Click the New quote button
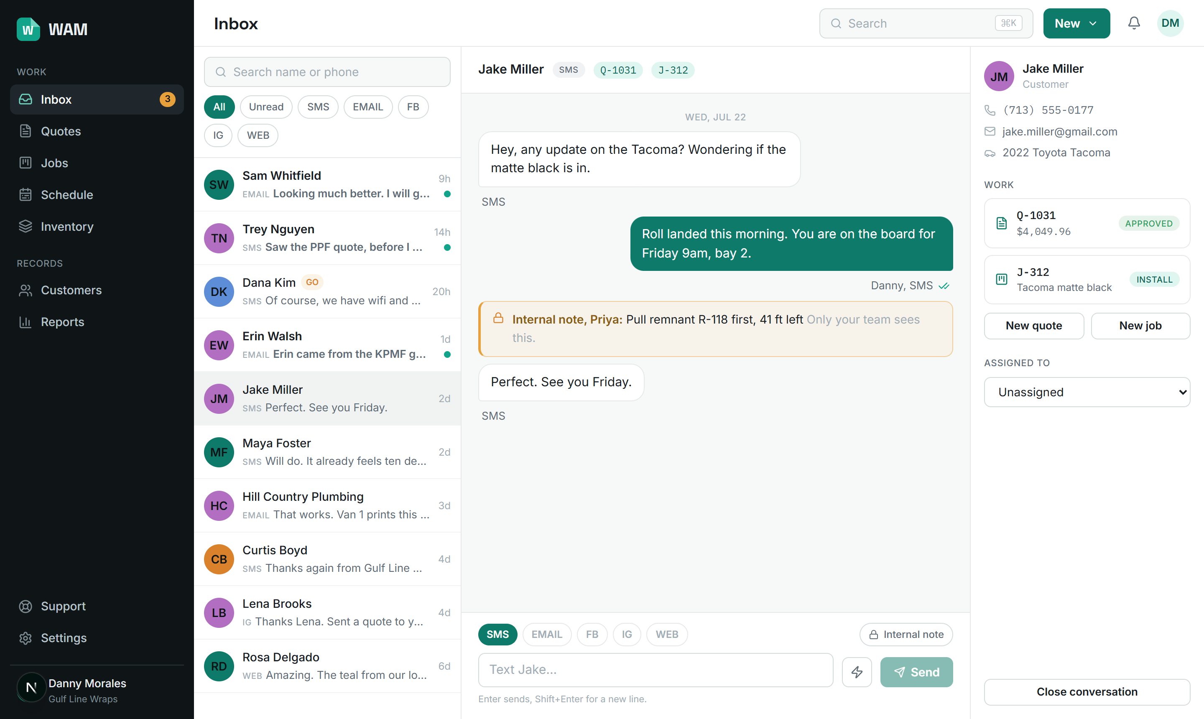This screenshot has height=719, width=1204. click(1033, 326)
